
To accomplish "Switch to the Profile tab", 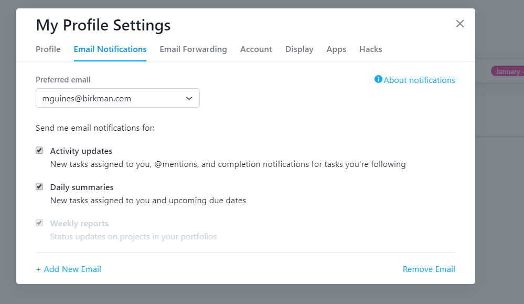I will [48, 49].
